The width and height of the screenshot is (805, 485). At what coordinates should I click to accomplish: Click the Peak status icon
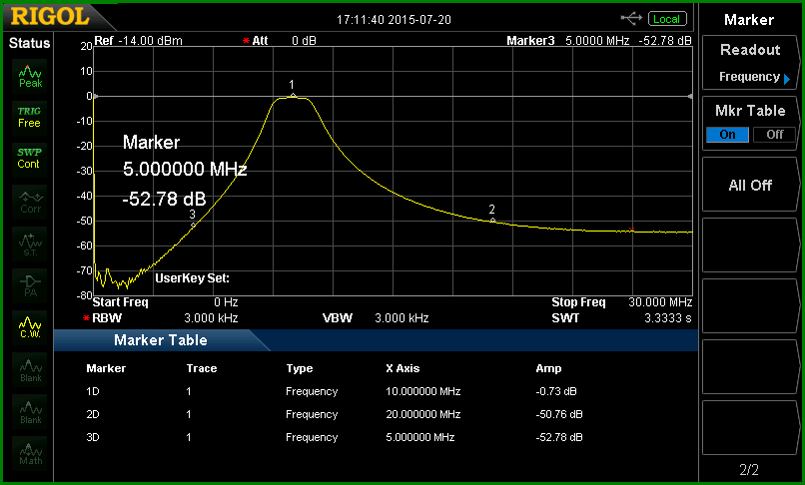click(30, 77)
